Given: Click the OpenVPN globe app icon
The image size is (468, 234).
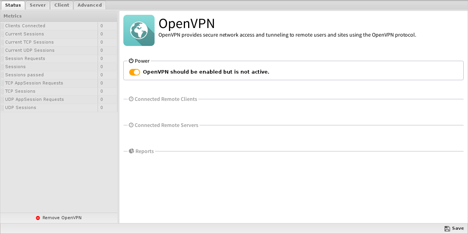Looking at the screenshot, I should pyautogui.click(x=139, y=30).
